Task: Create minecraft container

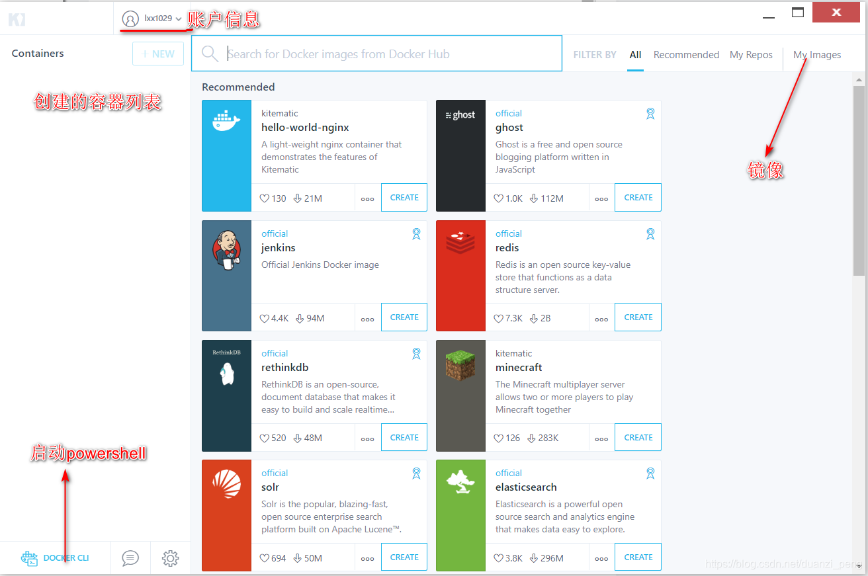Action: [638, 437]
